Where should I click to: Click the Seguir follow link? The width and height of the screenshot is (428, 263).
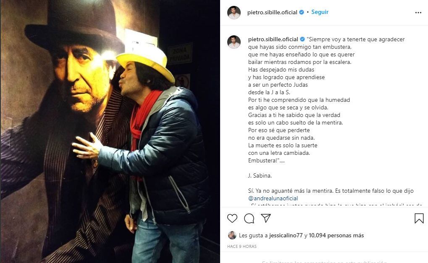320,12
